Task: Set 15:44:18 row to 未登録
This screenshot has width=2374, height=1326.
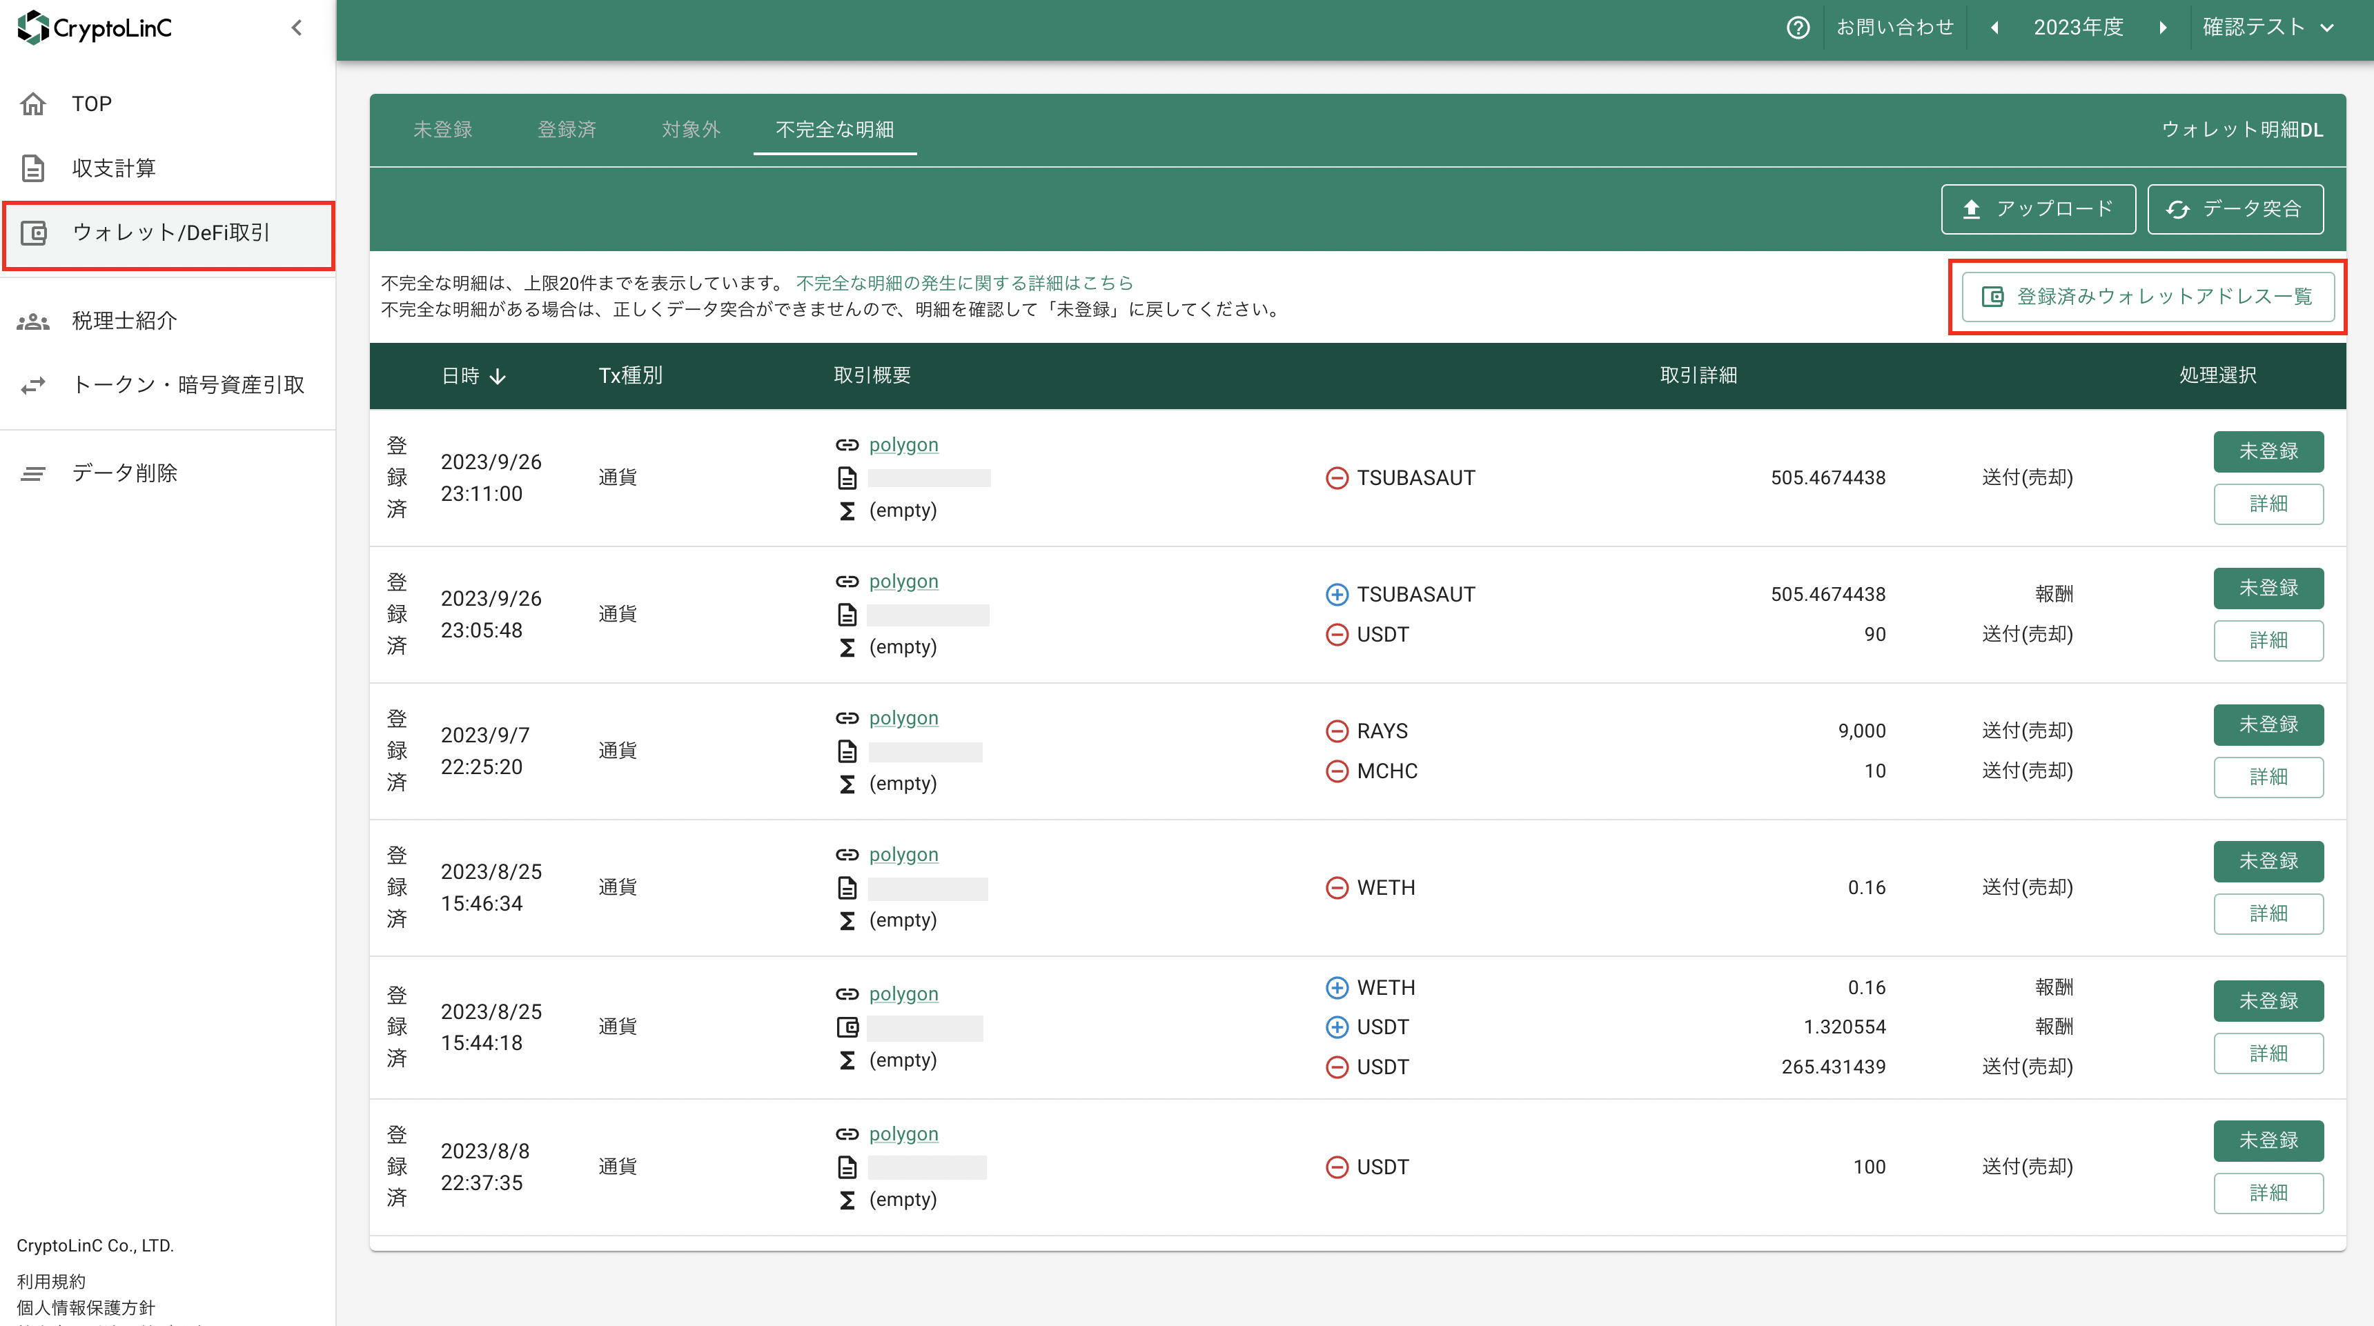Action: pyautogui.click(x=2268, y=1001)
